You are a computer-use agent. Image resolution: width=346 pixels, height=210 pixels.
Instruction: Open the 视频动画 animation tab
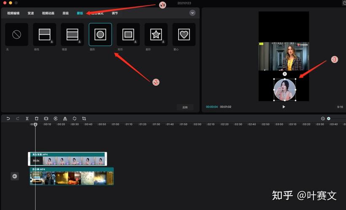point(48,13)
